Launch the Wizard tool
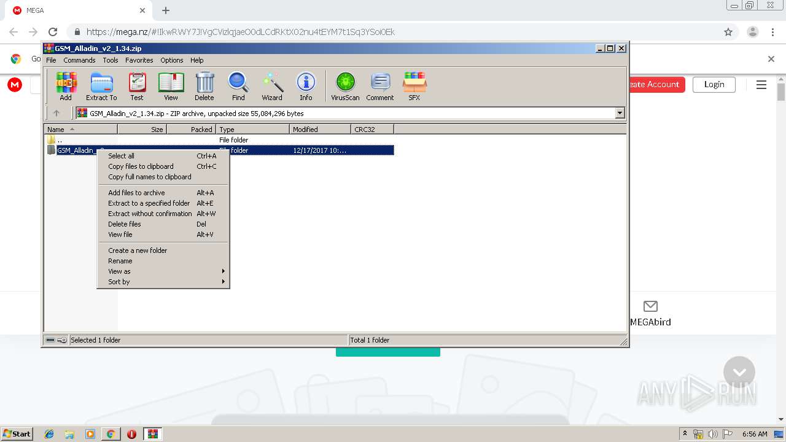 click(272, 86)
